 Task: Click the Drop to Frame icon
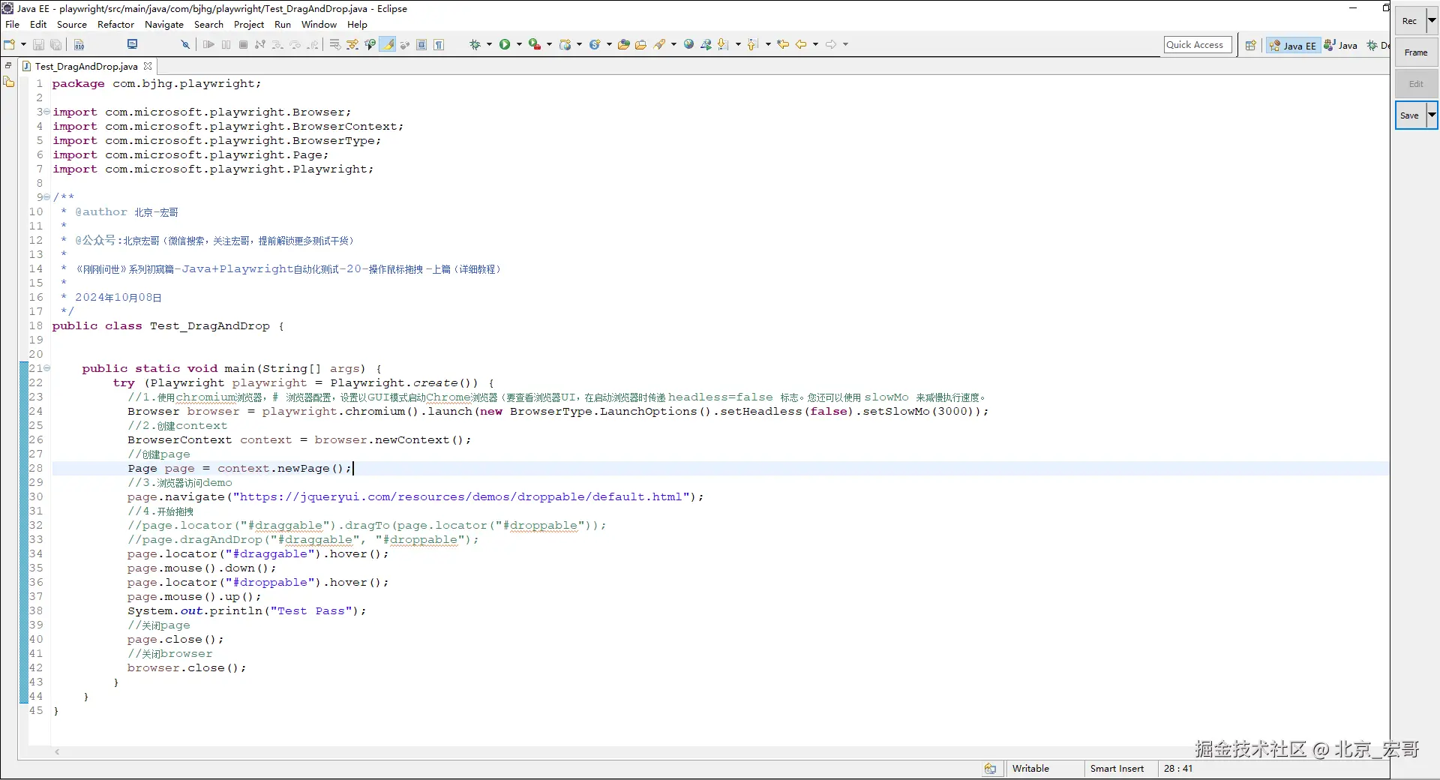pyautogui.click(x=334, y=45)
